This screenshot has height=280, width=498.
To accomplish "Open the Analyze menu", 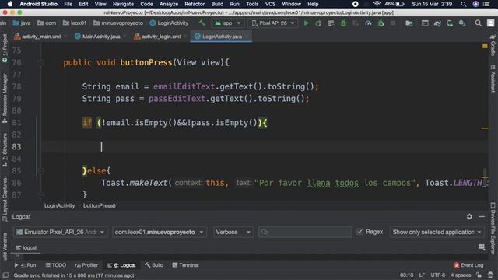I will point(169,4).
